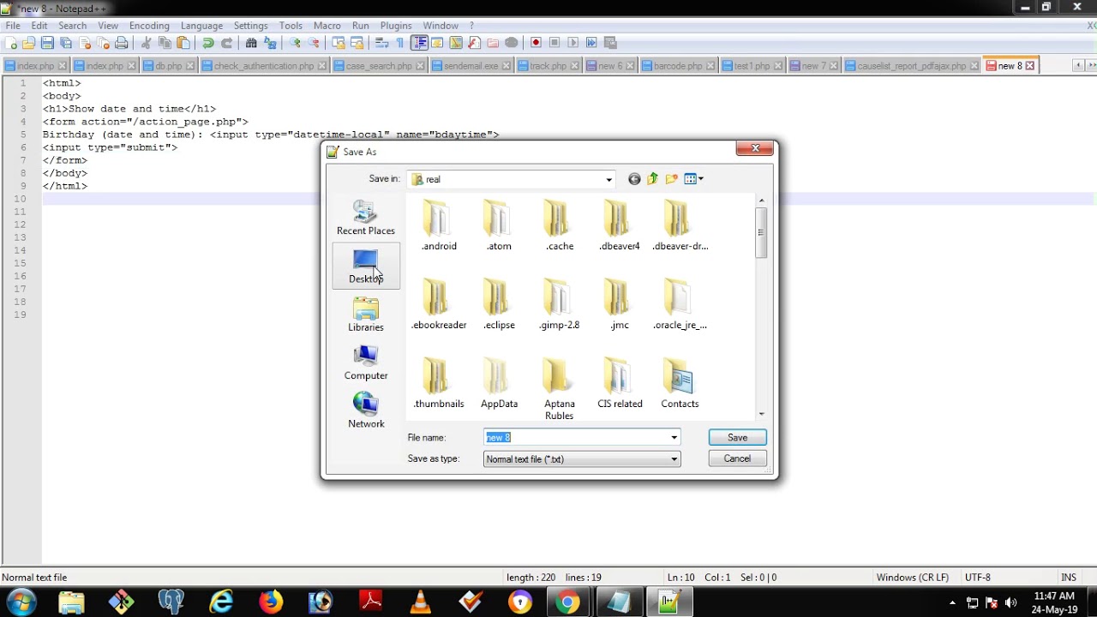Image resolution: width=1097 pixels, height=617 pixels.
Task: Create new folder in Save As dialog
Action: pyautogui.click(x=672, y=179)
